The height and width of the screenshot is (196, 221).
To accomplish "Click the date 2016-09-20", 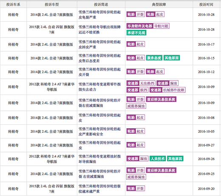I will click(x=206, y=189).
